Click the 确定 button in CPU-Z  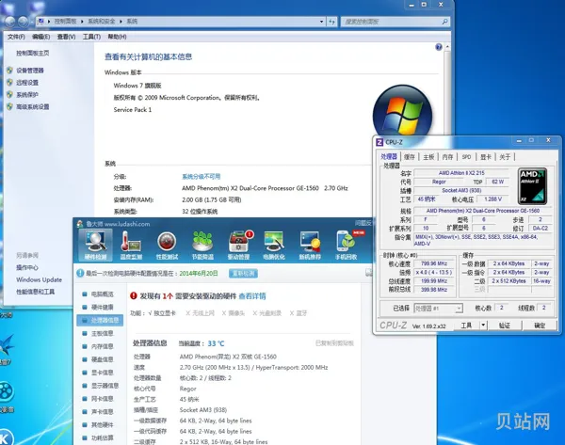coord(540,326)
